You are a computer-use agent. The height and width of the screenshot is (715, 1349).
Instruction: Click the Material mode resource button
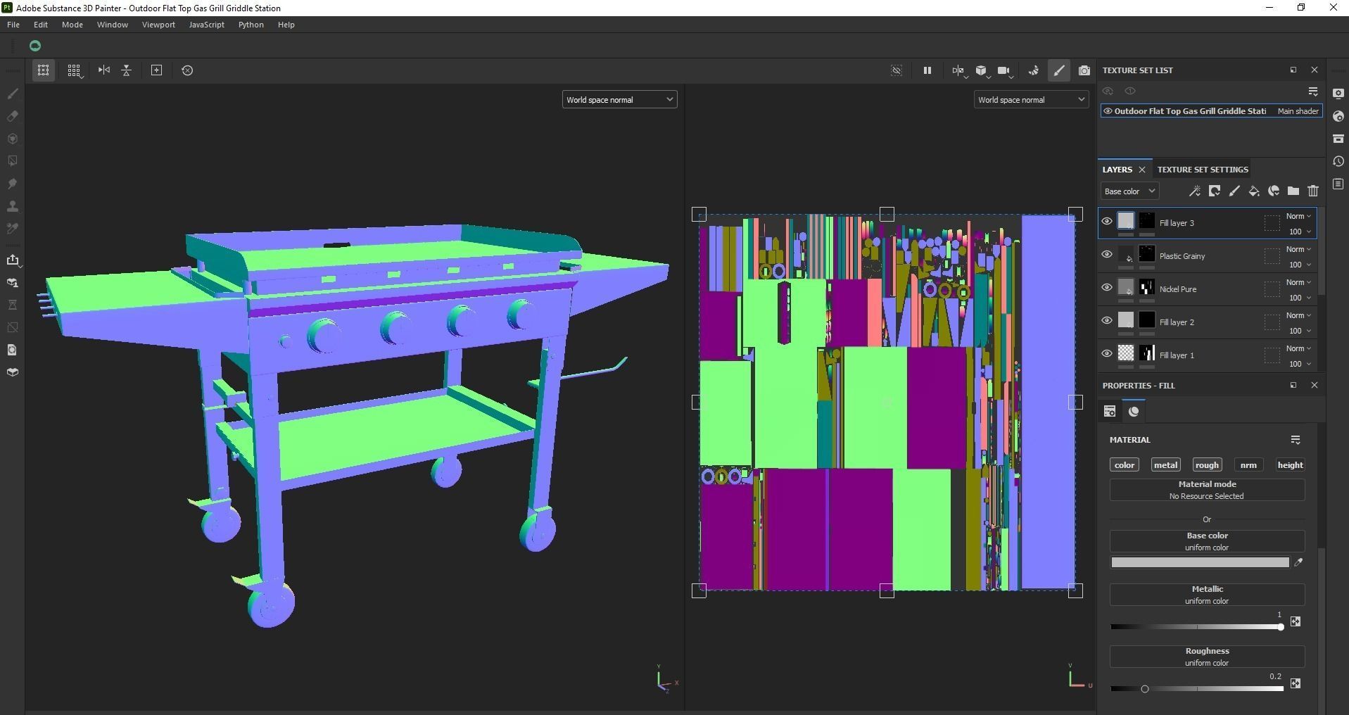pos(1207,490)
